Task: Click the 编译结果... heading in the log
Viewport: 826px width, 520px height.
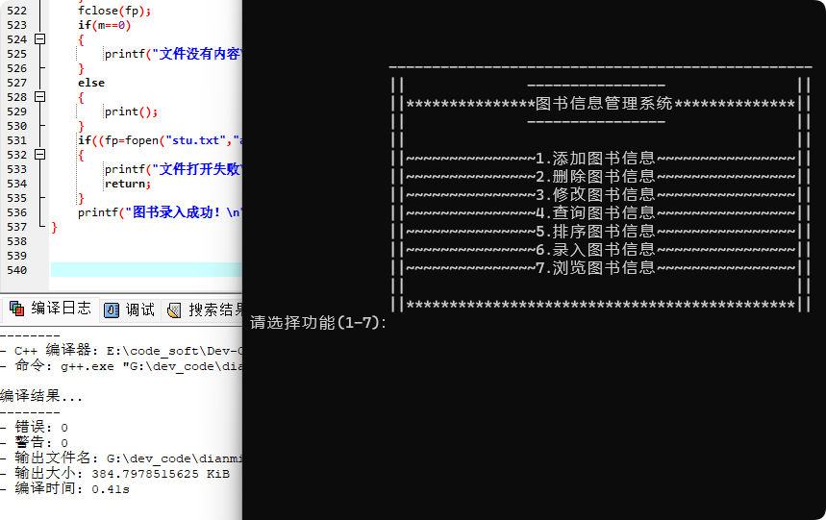Action: tap(41, 396)
